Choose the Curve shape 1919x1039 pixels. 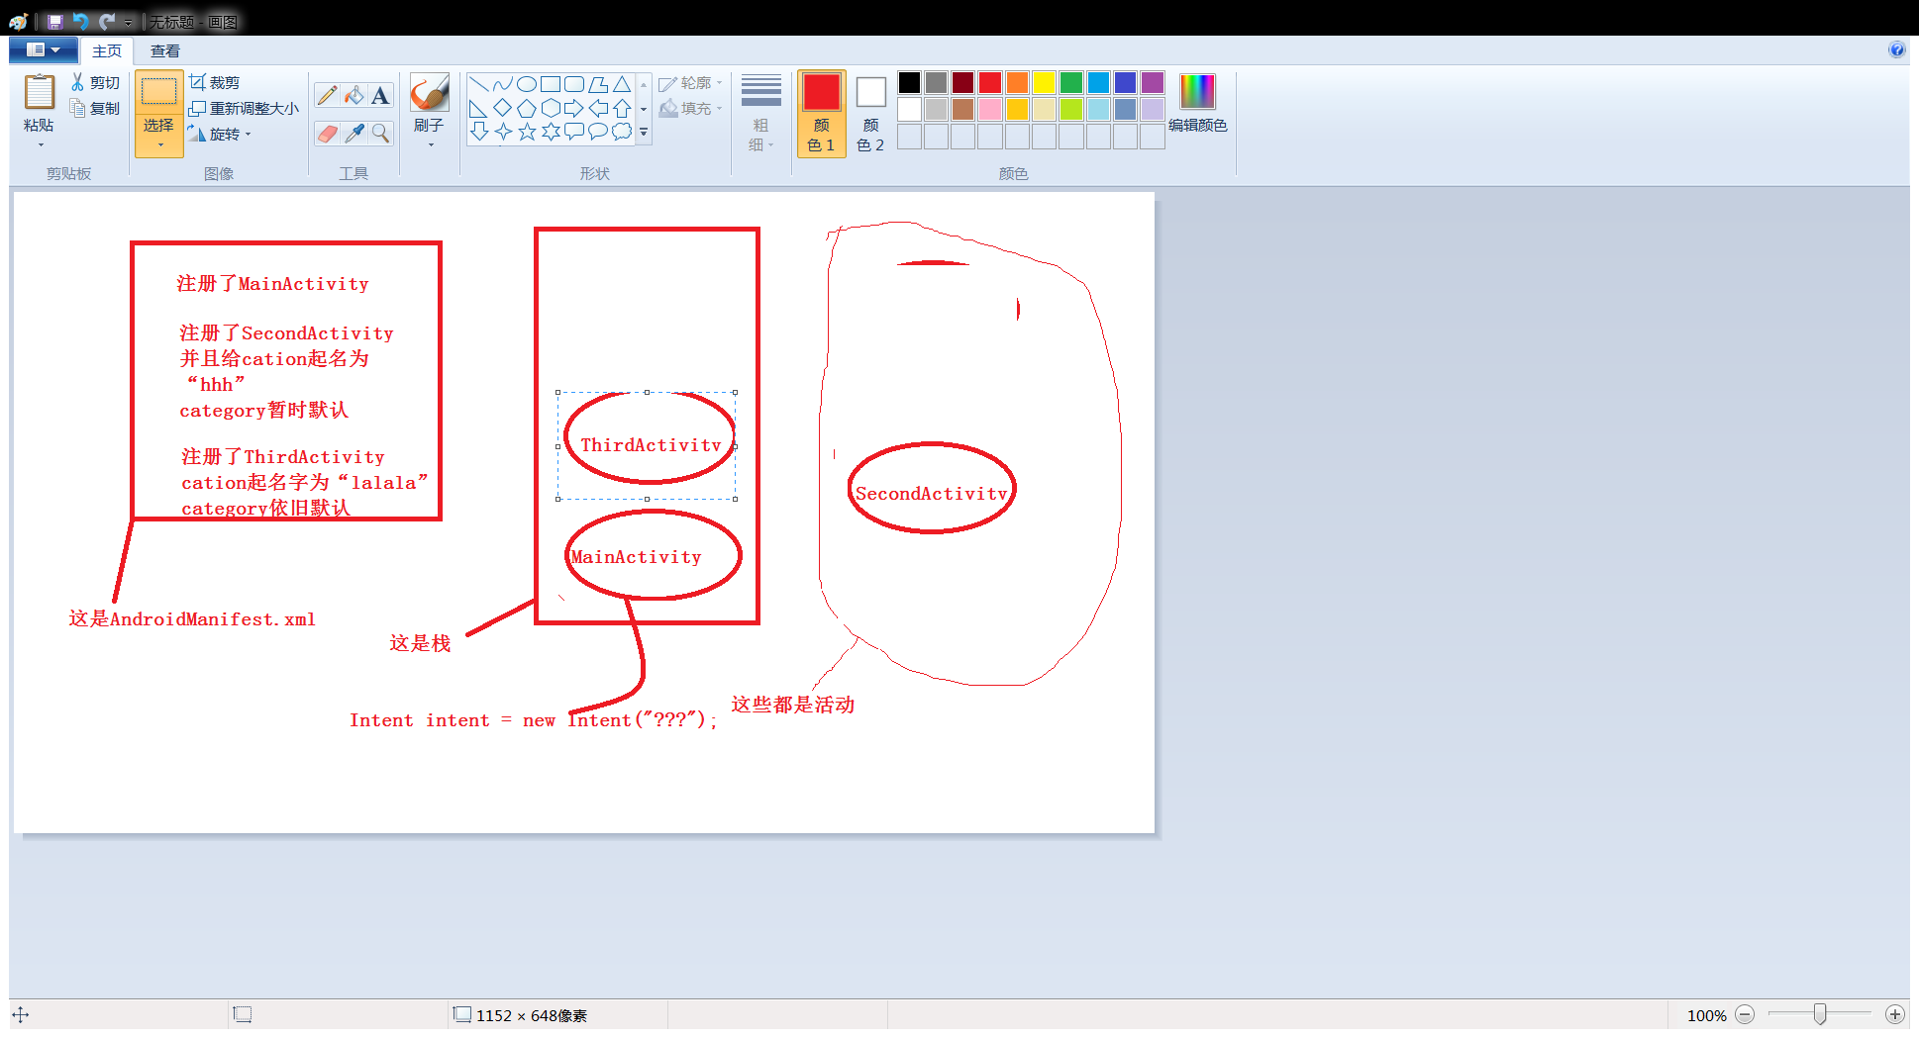point(503,84)
